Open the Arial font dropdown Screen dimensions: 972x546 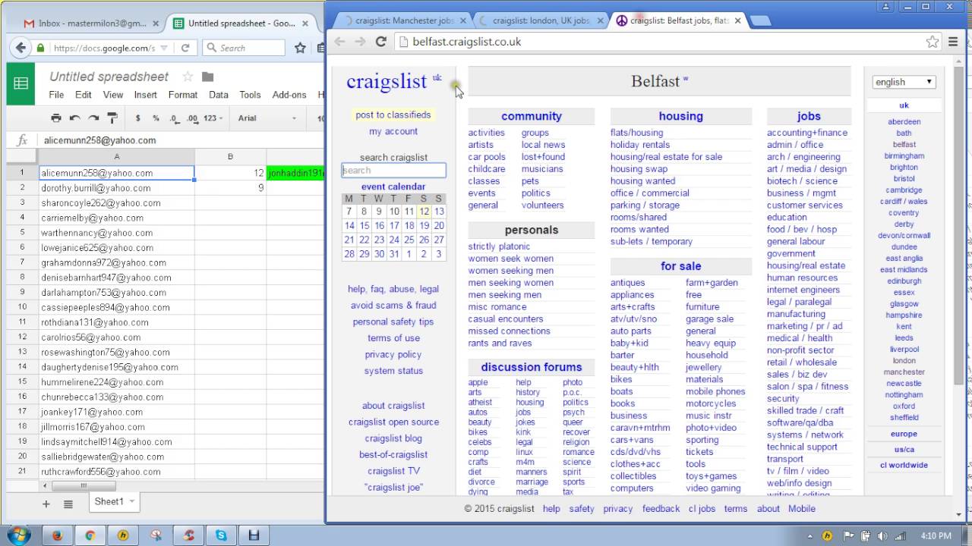tap(266, 118)
